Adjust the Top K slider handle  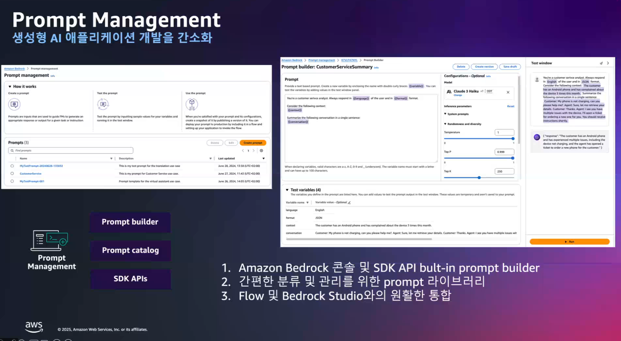(479, 178)
